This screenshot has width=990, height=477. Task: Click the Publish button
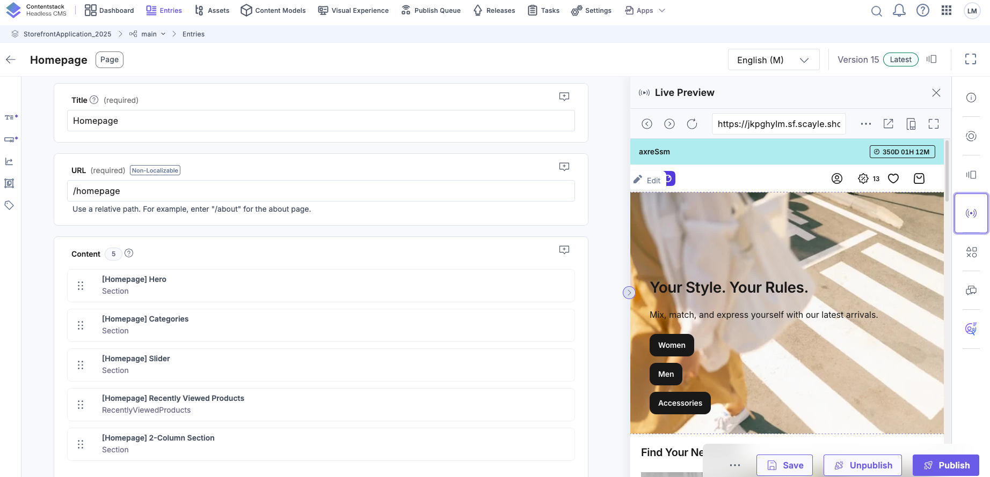946,465
